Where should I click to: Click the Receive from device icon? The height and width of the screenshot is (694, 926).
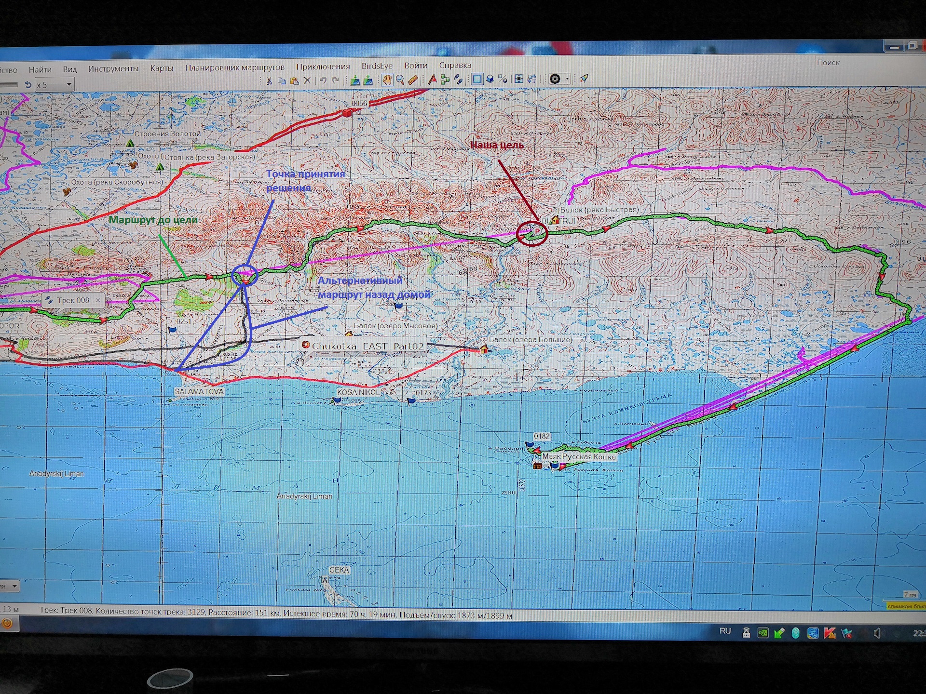368,80
